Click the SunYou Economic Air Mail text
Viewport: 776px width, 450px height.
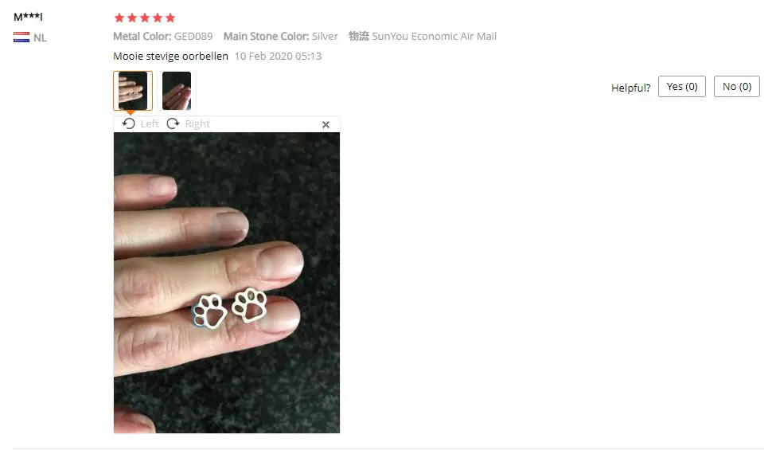click(x=434, y=36)
